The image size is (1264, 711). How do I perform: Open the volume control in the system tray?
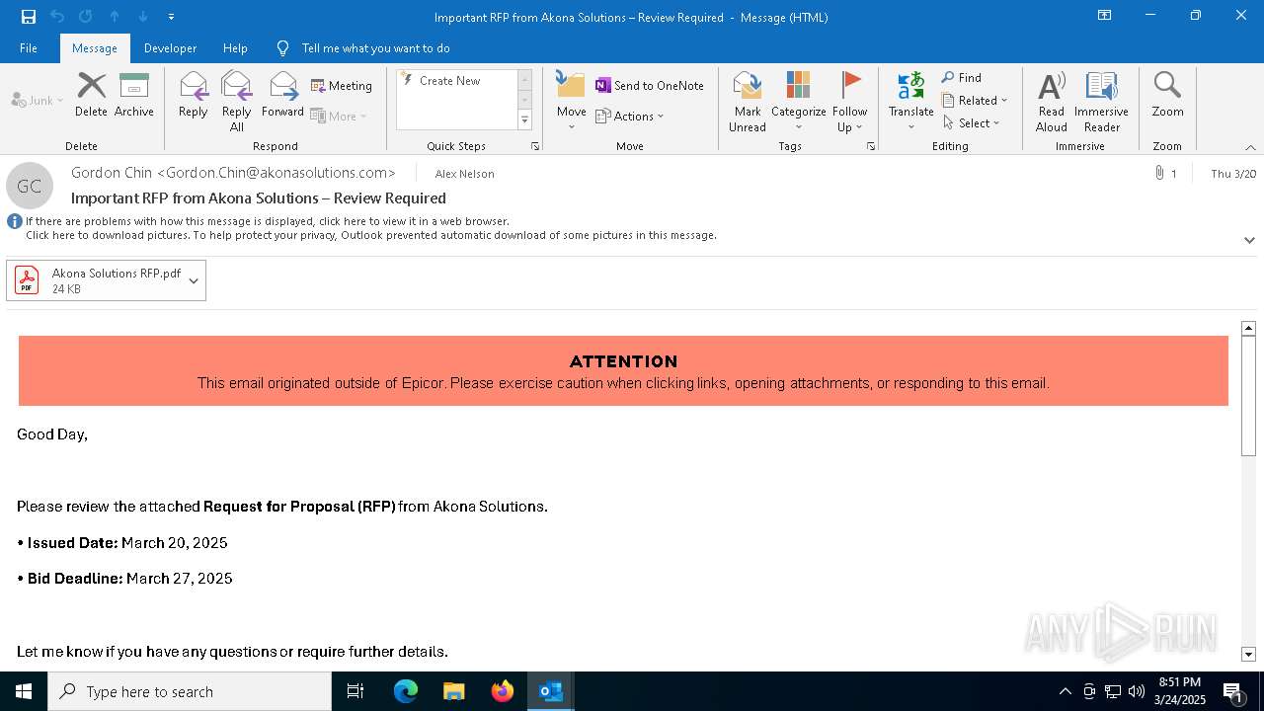pos(1137,691)
